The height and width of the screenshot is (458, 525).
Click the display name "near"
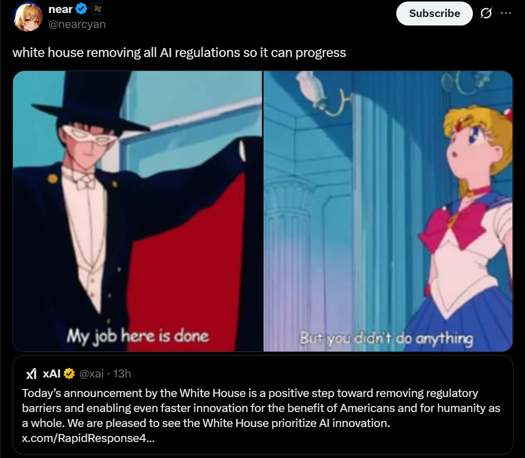(x=61, y=9)
